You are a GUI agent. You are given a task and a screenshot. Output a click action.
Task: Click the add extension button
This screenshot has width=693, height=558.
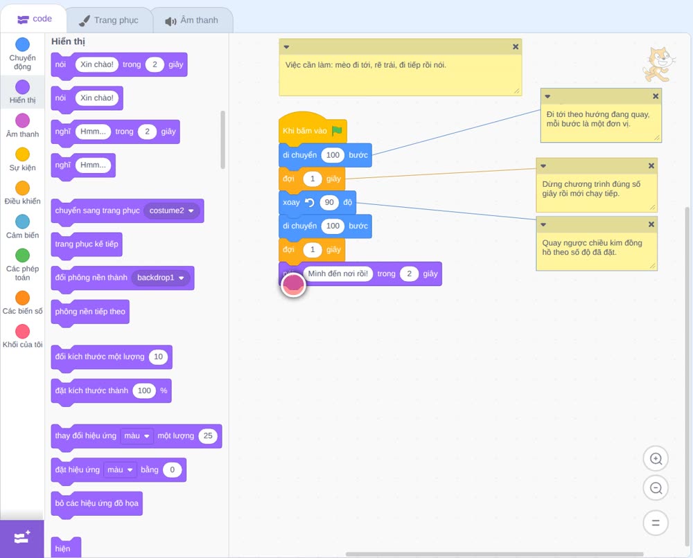pyautogui.click(x=22, y=538)
